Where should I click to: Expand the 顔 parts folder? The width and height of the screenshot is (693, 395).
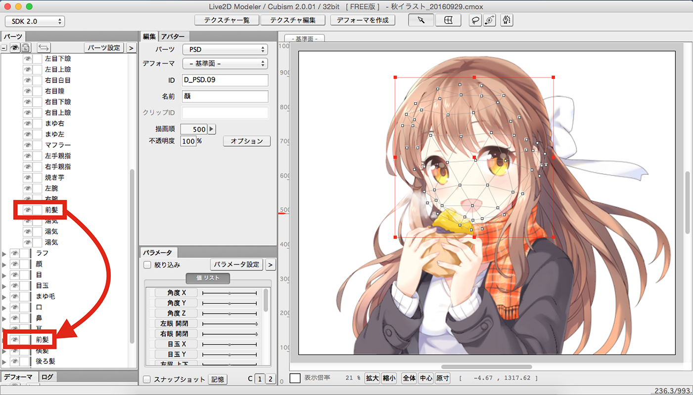(x=5, y=264)
